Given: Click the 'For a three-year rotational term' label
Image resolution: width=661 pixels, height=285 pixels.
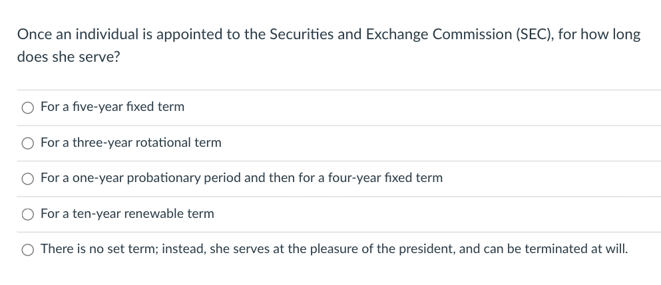Looking at the screenshot, I should click(x=131, y=143).
